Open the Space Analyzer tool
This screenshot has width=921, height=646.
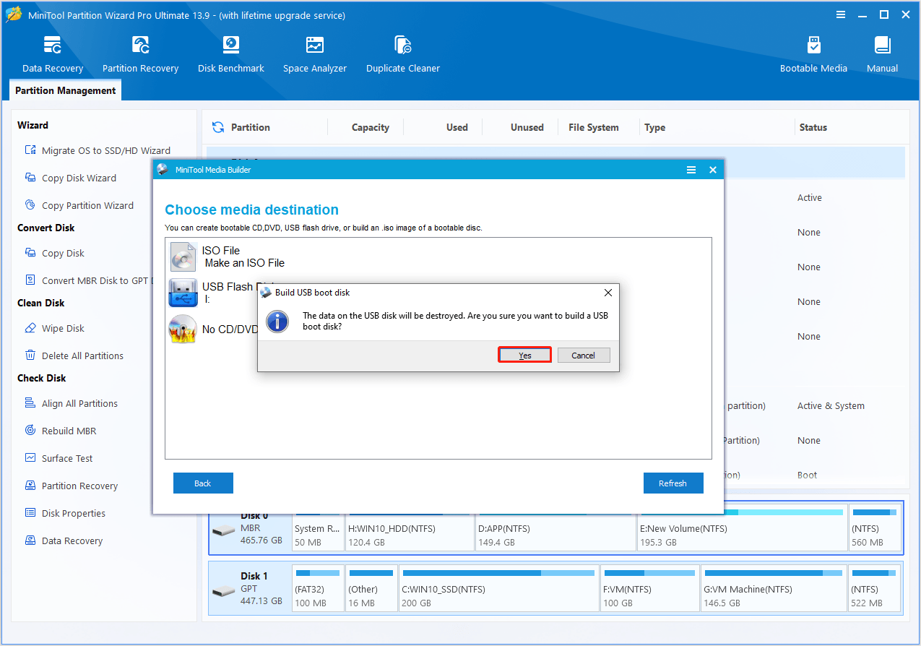tap(315, 54)
